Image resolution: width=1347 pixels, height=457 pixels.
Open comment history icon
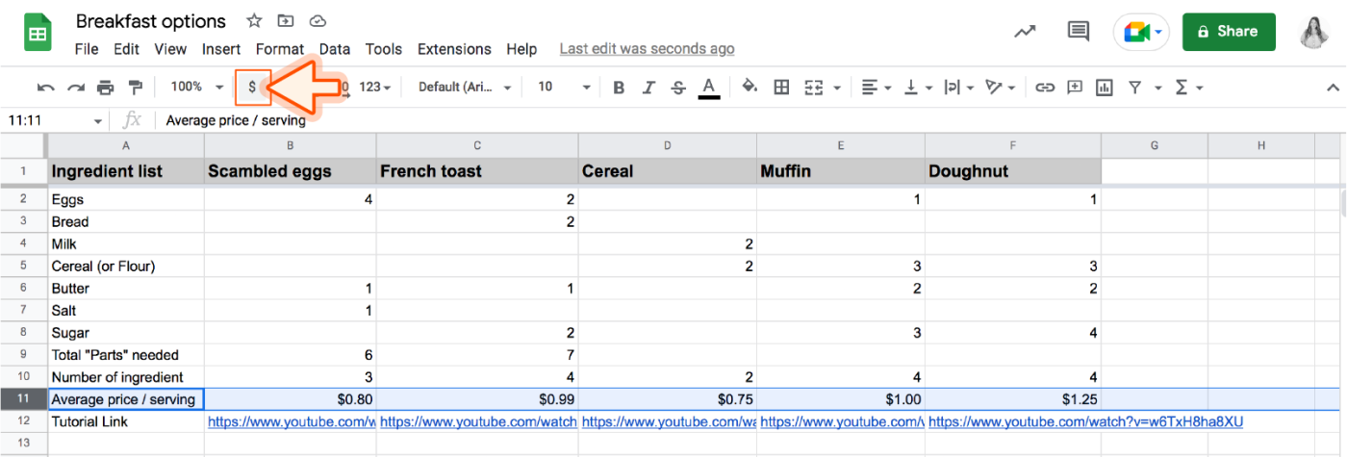point(1079,32)
